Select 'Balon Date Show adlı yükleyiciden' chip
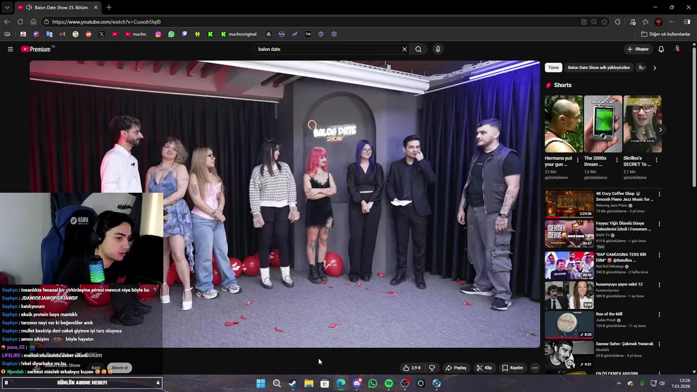697x392 pixels. (x=598, y=68)
